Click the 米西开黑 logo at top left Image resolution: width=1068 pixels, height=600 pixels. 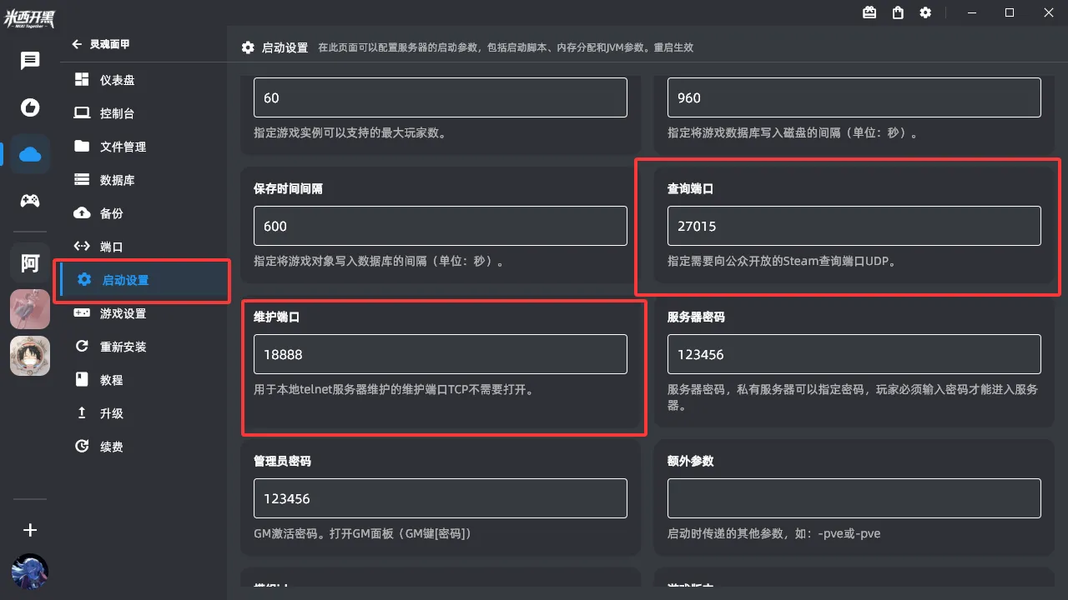click(x=30, y=17)
